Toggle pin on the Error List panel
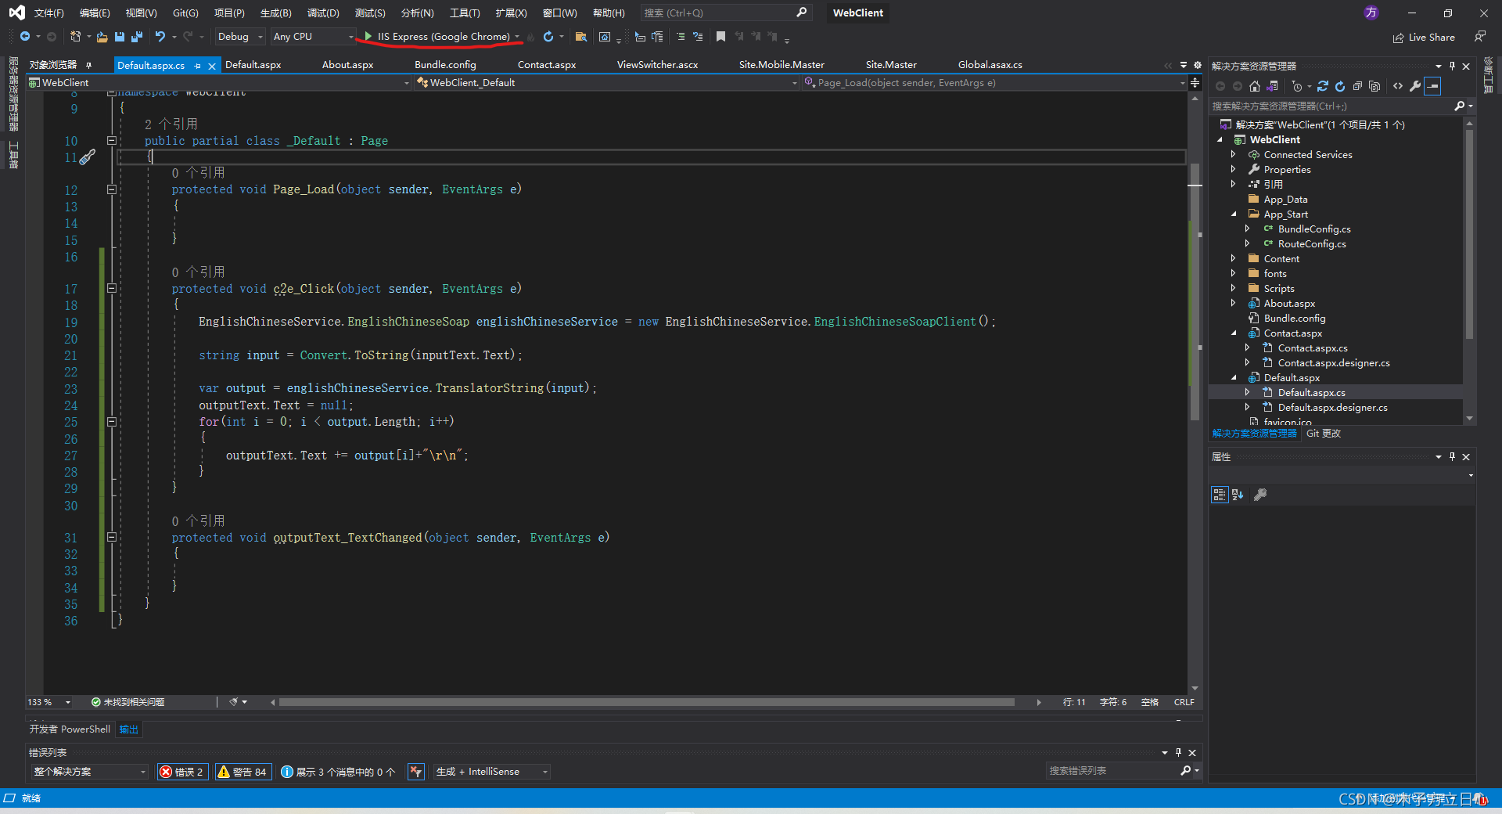The width and height of the screenshot is (1502, 814). [x=1179, y=752]
